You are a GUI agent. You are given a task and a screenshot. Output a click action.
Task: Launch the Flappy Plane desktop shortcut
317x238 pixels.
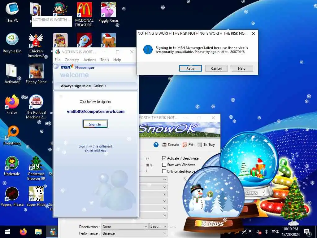point(36,74)
